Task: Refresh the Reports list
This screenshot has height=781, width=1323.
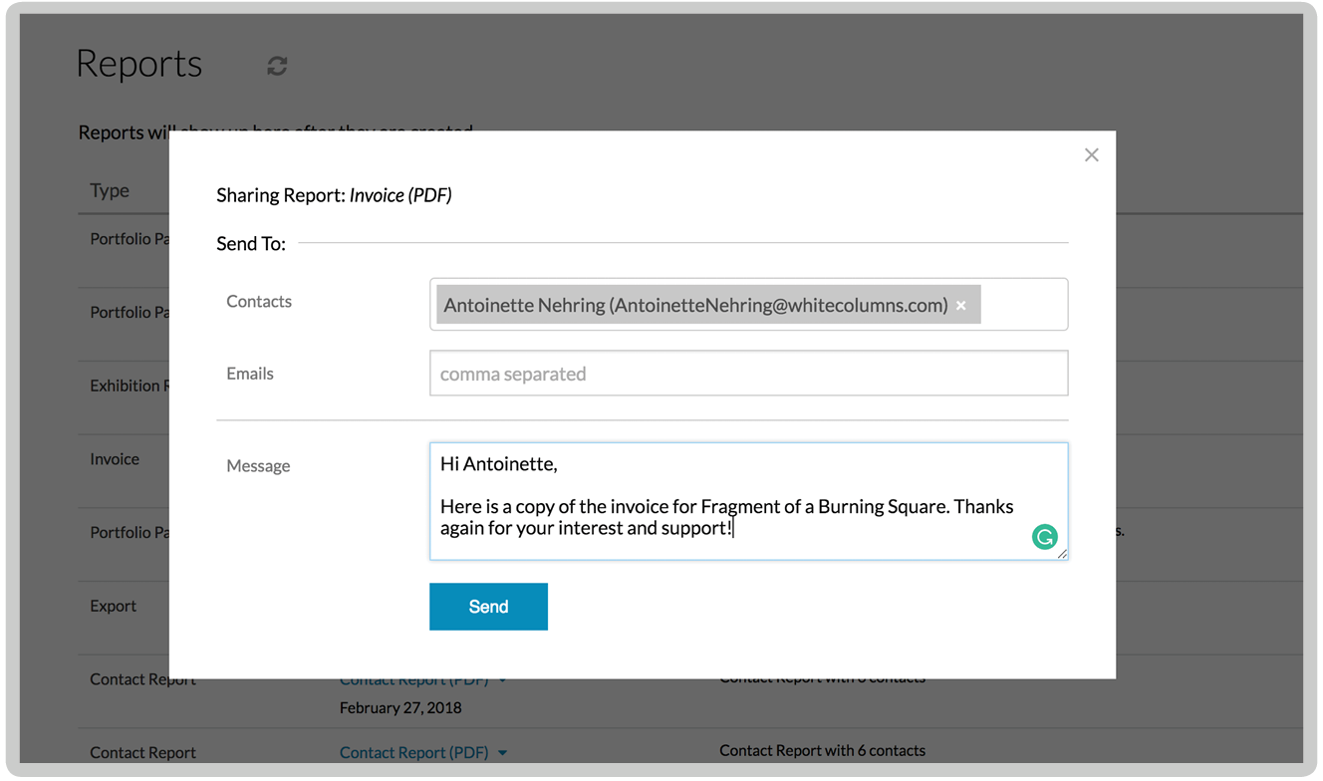Action: pos(276,66)
